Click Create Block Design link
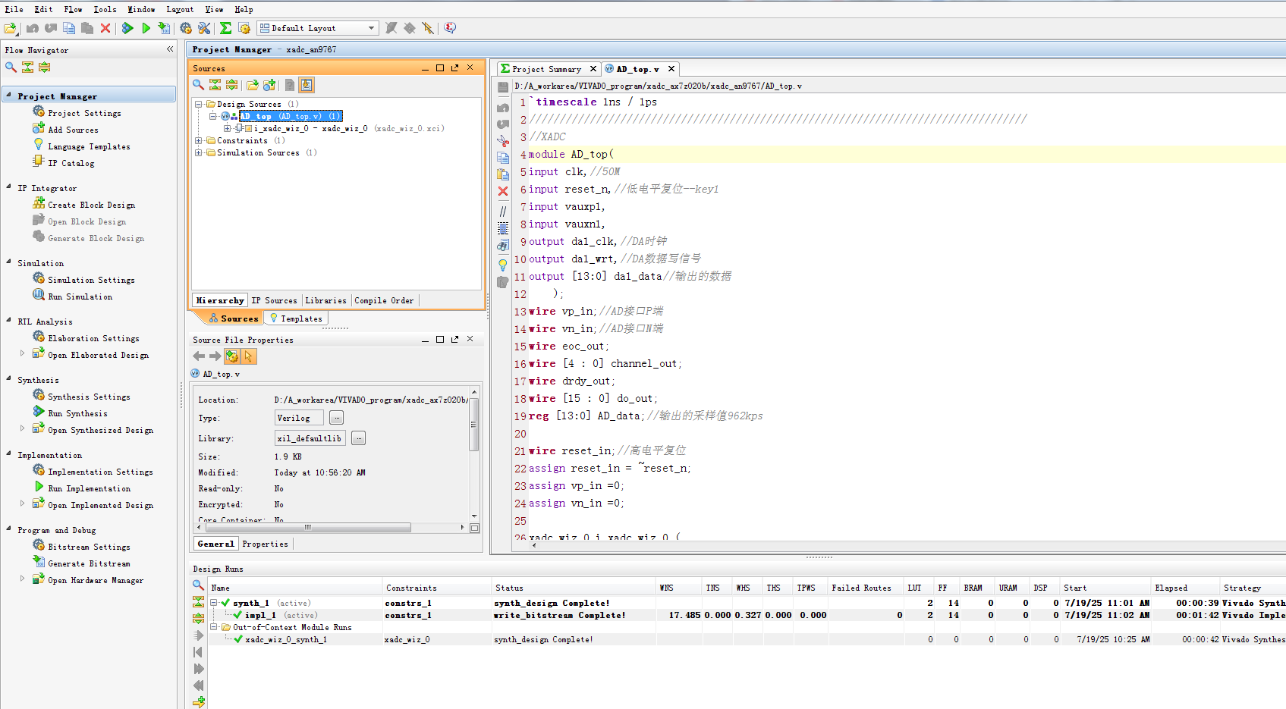 tap(91, 205)
